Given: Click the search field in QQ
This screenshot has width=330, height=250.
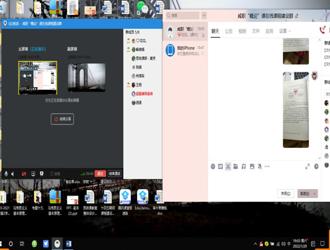Looking at the screenshot, I should tap(184, 15).
